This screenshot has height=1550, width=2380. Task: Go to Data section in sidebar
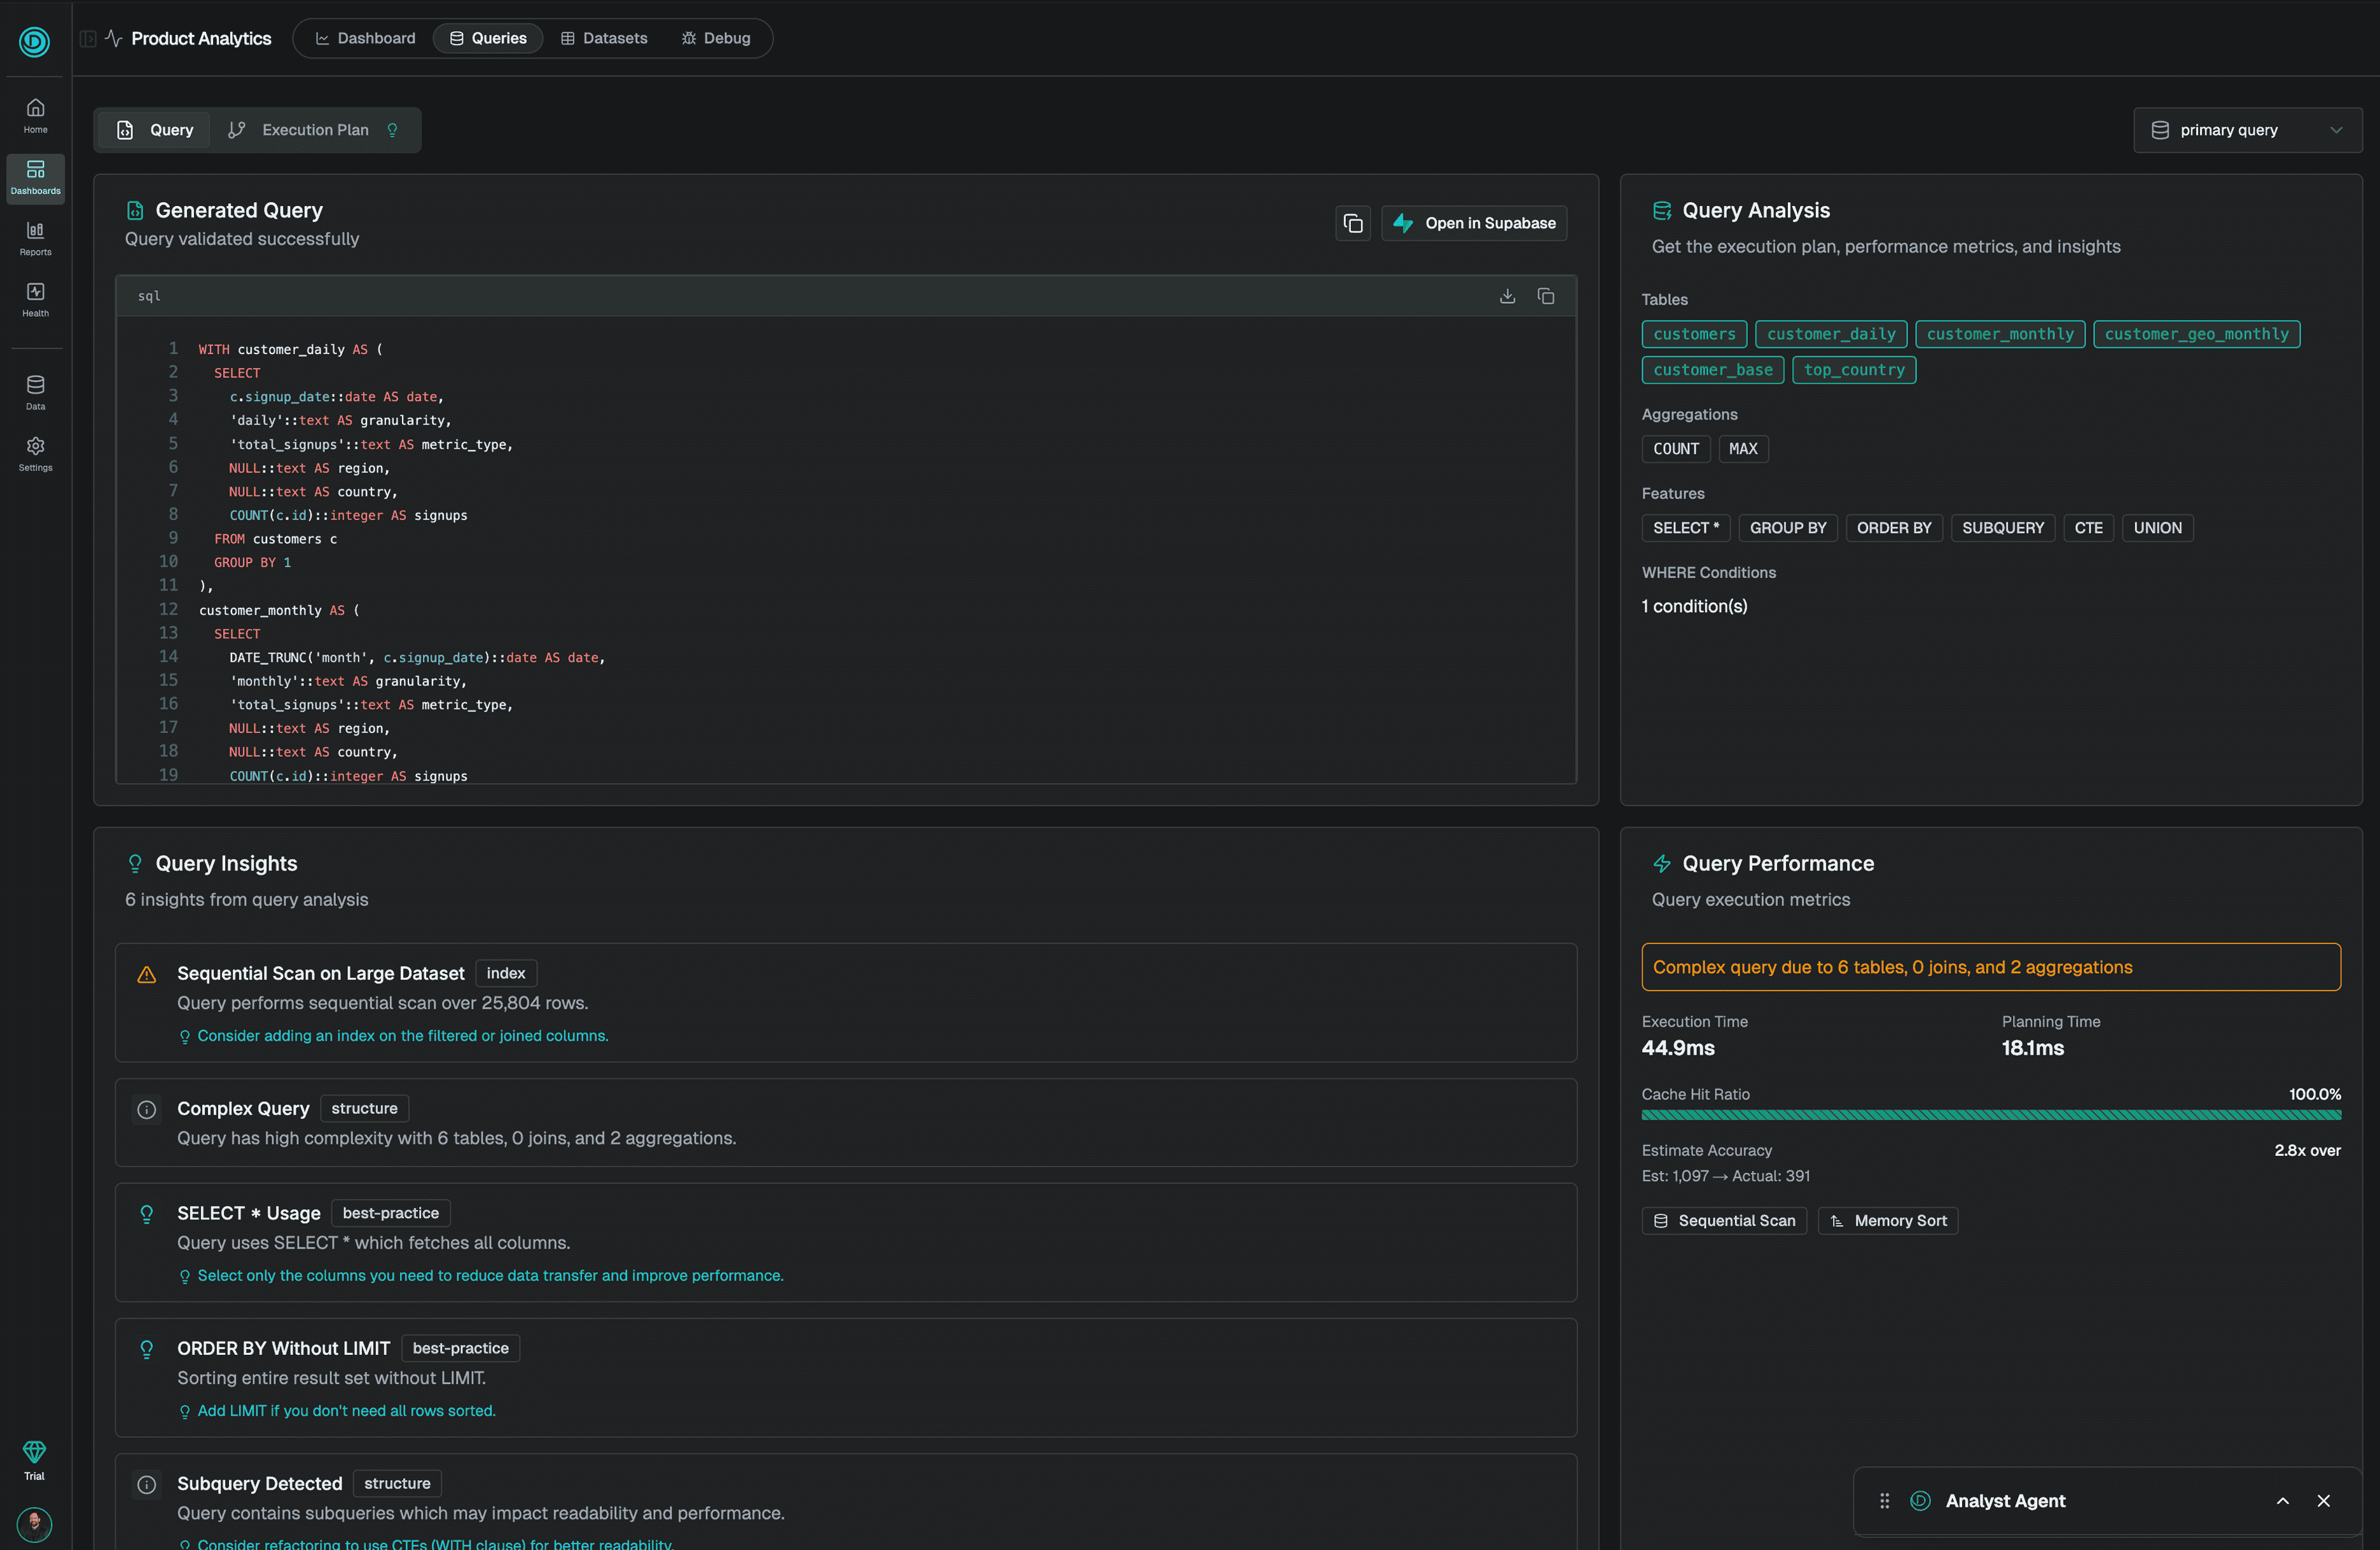click(35, 392)
